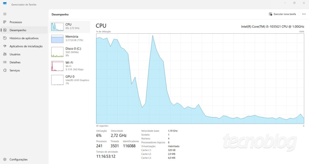Open Aplicativos de inicialização icon
Screen dimensions: 309x164
[x=5, y=46]
